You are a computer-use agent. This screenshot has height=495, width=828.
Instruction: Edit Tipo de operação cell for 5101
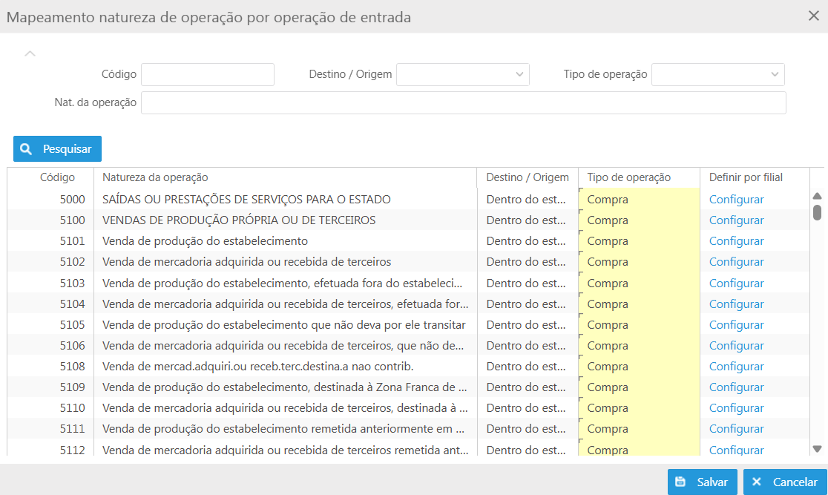(638, 241)
